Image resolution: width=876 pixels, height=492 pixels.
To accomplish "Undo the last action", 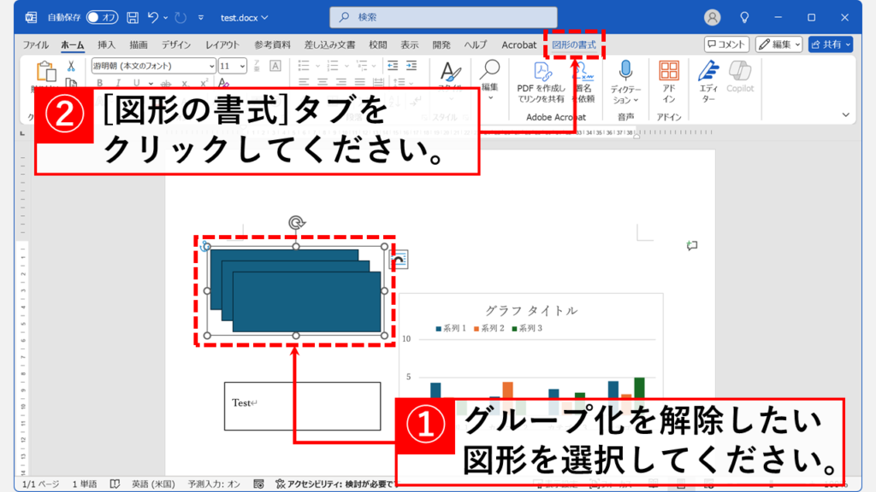I will 152,17.
